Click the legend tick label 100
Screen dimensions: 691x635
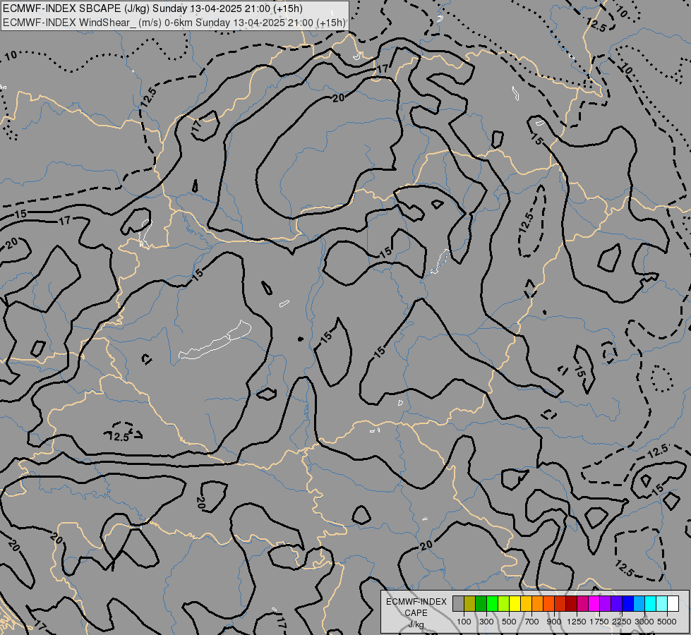[x=464, y=622]
